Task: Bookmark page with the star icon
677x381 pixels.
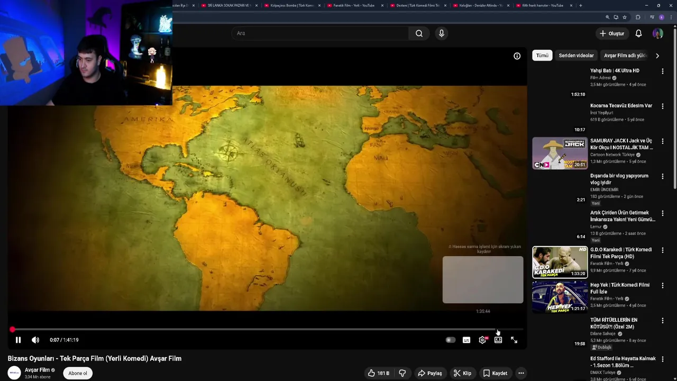Action: (x=625, y=17)
